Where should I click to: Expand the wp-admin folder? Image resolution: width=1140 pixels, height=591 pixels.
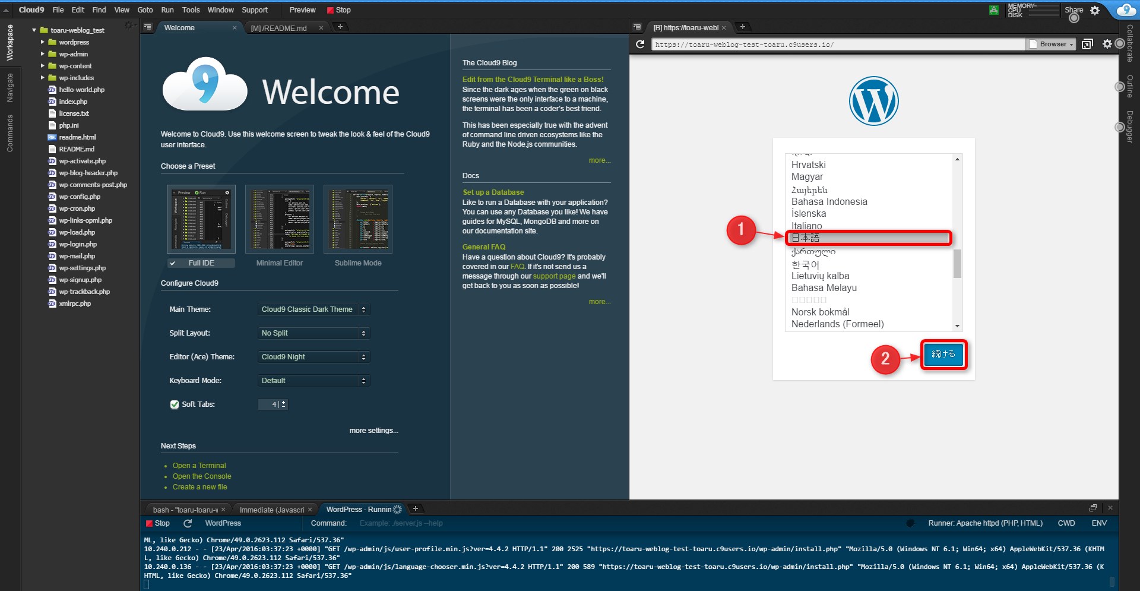[43, 54]
